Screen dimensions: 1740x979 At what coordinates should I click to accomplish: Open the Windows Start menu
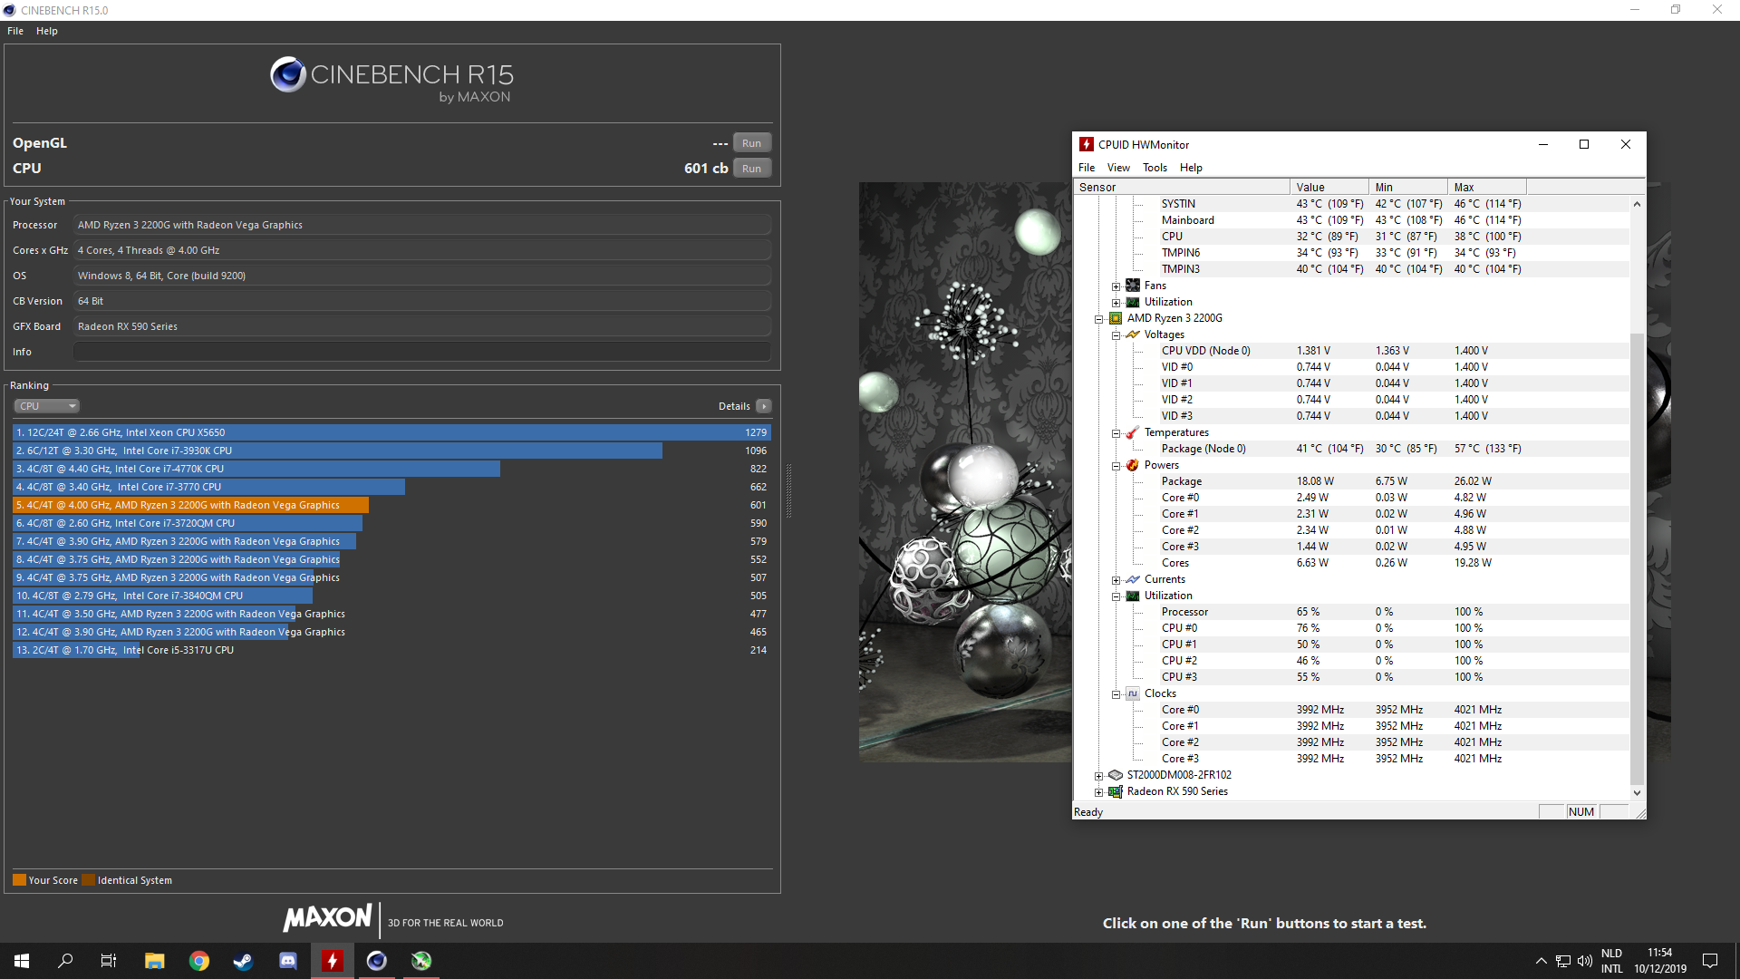(22, 961)
